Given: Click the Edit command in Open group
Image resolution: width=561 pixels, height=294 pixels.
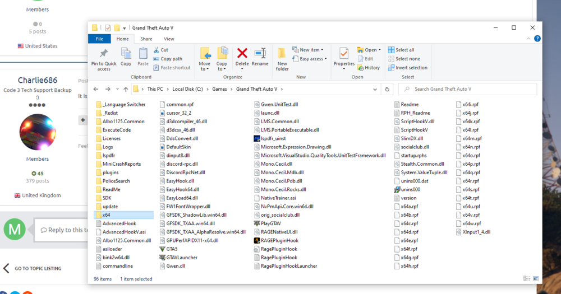Looking at the screenshot, I should click(365, 59).
